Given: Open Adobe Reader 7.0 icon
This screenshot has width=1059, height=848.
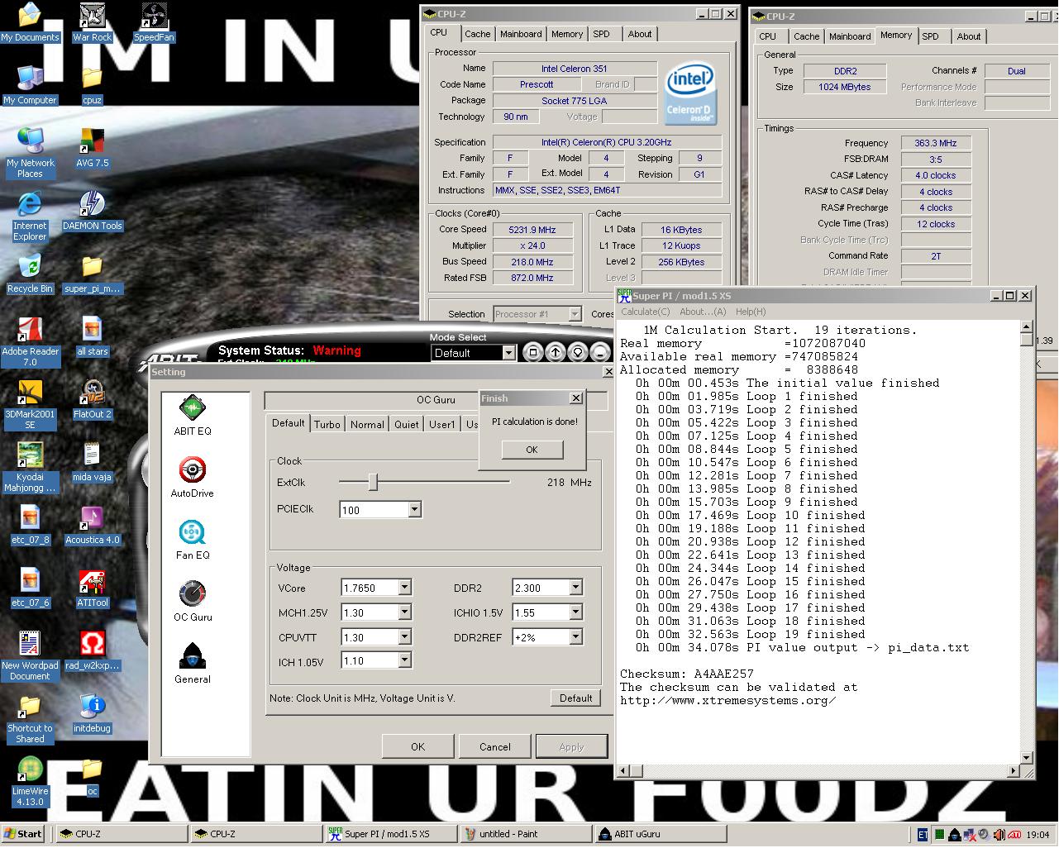Looking at the screenshot, I should click(x=30, y=342).
